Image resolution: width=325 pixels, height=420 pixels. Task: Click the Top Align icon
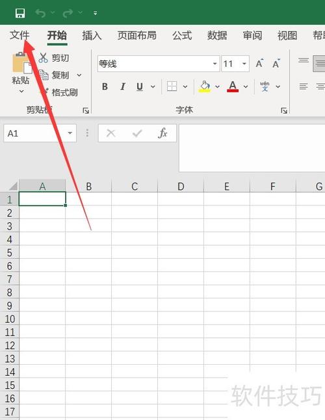[x=304, y=60]
